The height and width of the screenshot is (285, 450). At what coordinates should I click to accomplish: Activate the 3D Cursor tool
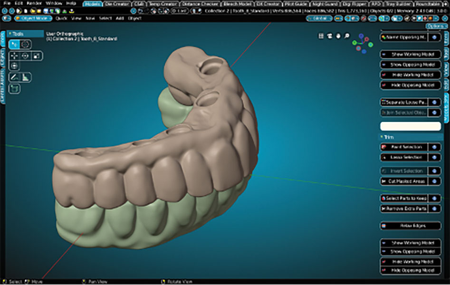click(x=25, y=44)
